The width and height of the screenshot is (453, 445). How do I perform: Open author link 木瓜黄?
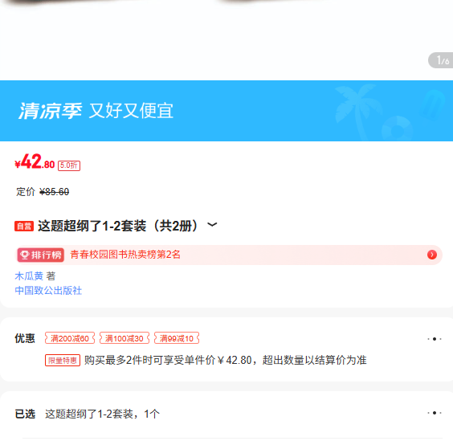point(29,276)
